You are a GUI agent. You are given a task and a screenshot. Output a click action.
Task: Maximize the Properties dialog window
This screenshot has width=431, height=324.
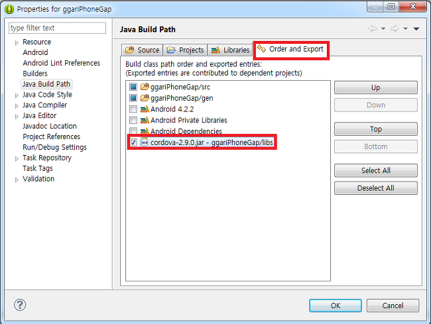391,7
